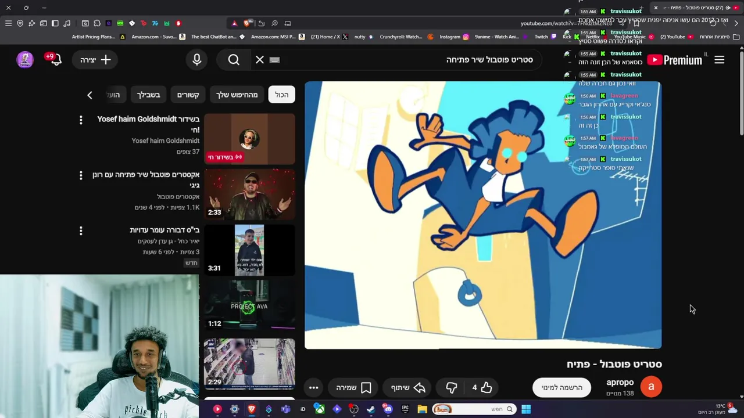Open the Brave VPN shield icon in toolbar
The height and width of the screenshot is (418, 744).
point(20,23)
